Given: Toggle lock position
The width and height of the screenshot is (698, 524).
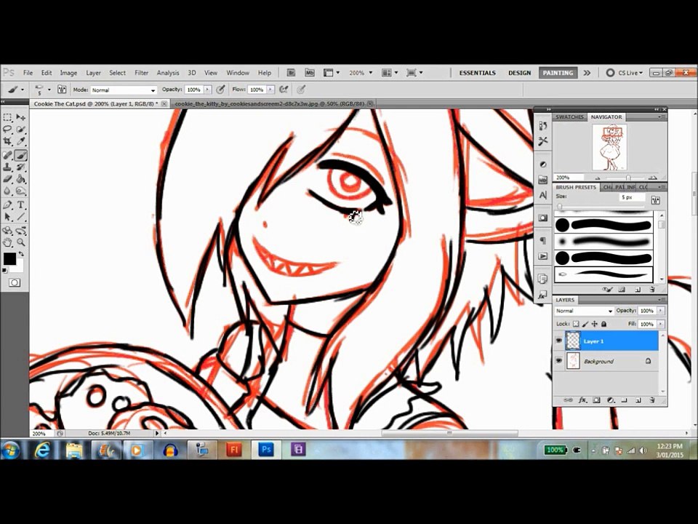Looking at the screenshot, I should click(x=595, y=324).
